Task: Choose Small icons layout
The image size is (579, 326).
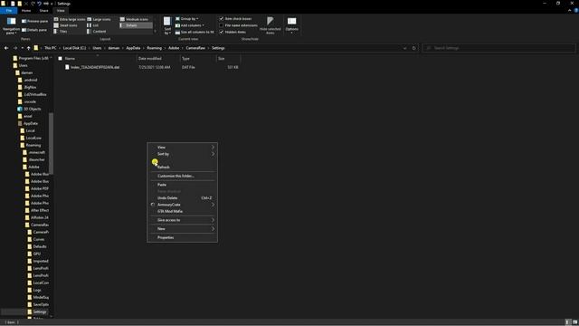Action: click(66, 25)
